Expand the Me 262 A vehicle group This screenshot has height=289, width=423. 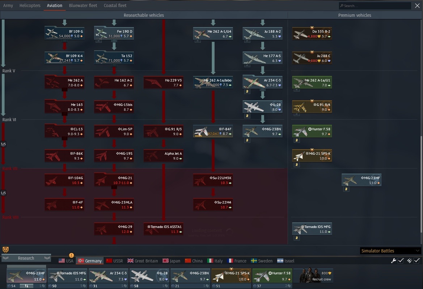(64, 90)
